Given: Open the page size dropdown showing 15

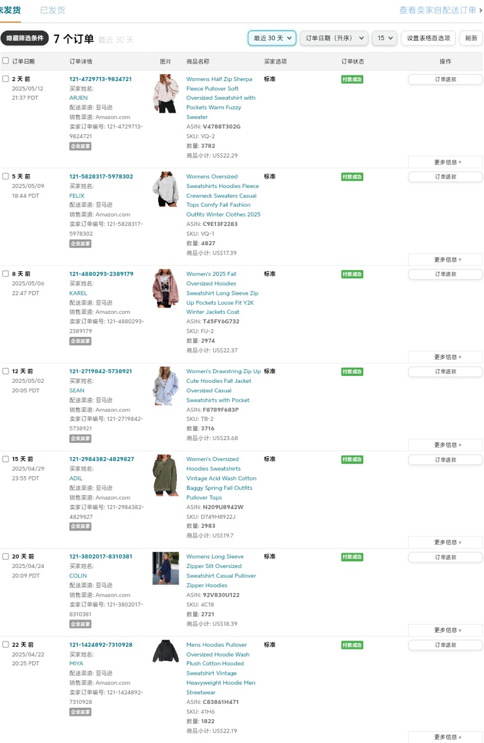Looking at the screenshot, I should (x=384, y=37).
